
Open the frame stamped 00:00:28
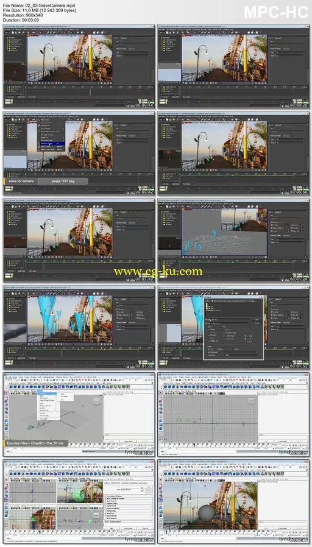233,66
